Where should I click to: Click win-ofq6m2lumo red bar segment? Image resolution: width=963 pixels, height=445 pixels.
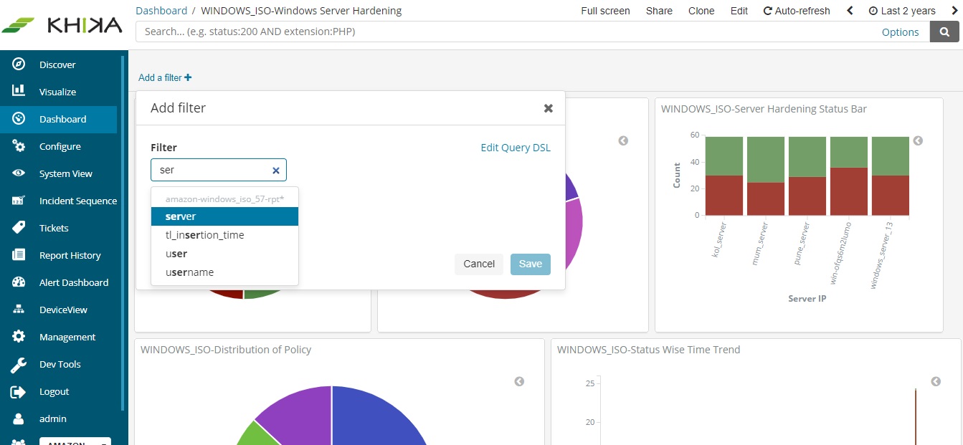tap(849, 191)
